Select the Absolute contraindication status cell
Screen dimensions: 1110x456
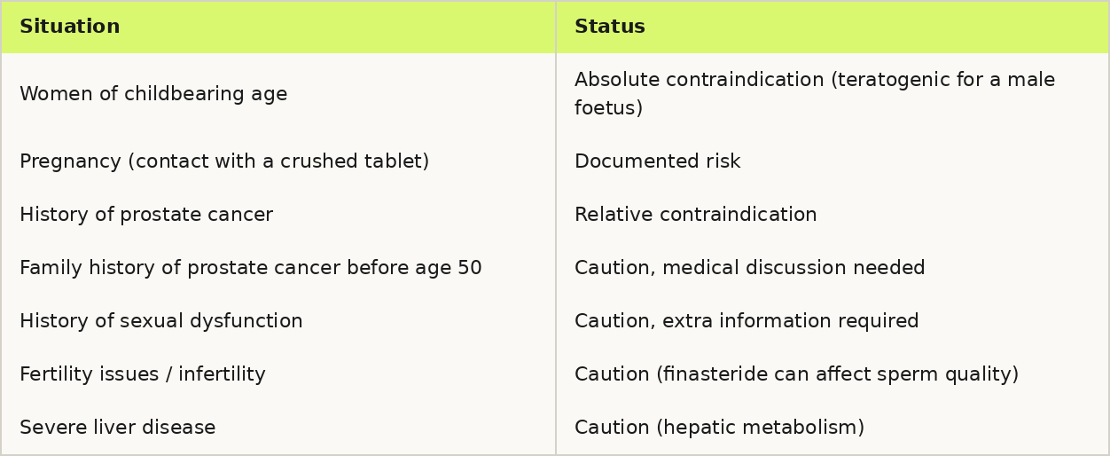(832, 94)
